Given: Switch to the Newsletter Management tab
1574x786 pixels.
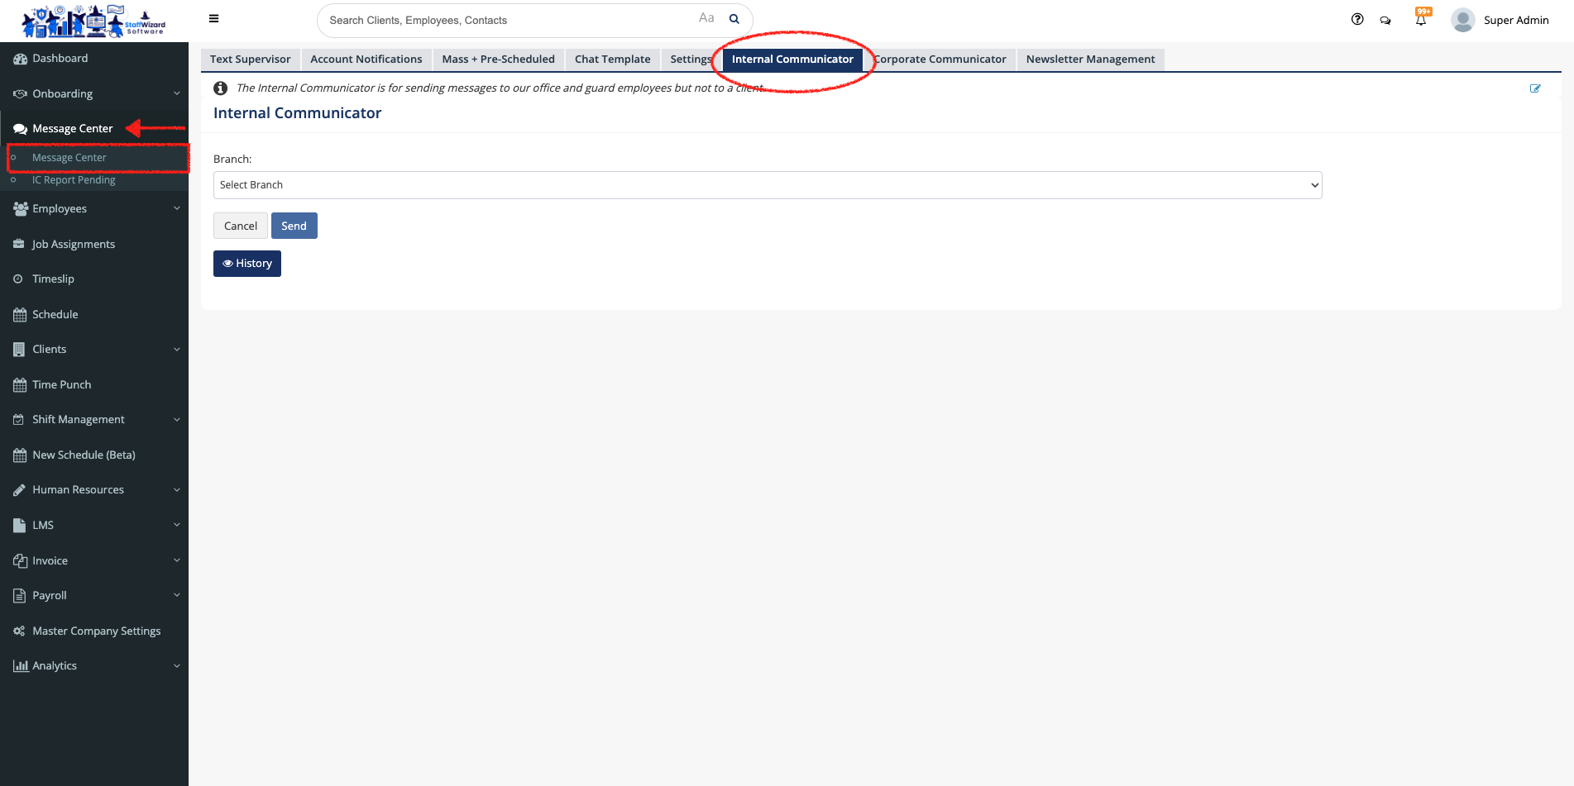Looking at the screenshot, I should (x=1090, y=60).
